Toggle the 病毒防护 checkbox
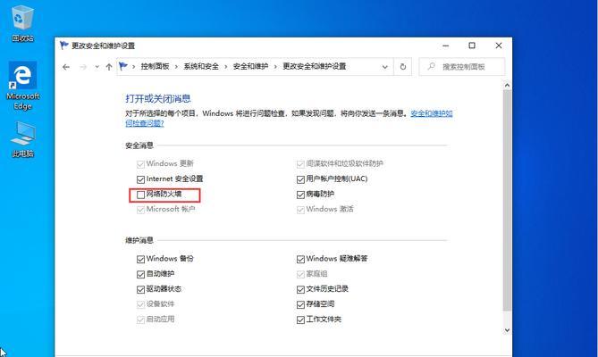 pos(300,195)
